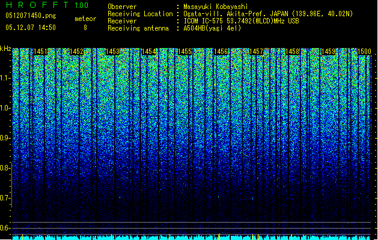
Task: Select antenna text A504HB(yagi 4el)
Action: (212, 28)
